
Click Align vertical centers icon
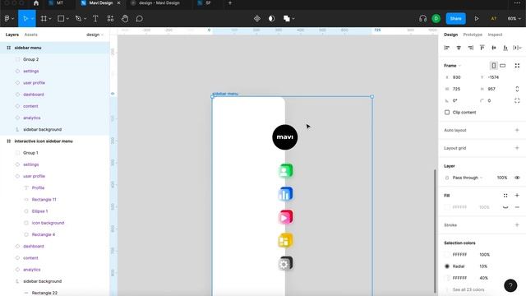pos(494,48)
